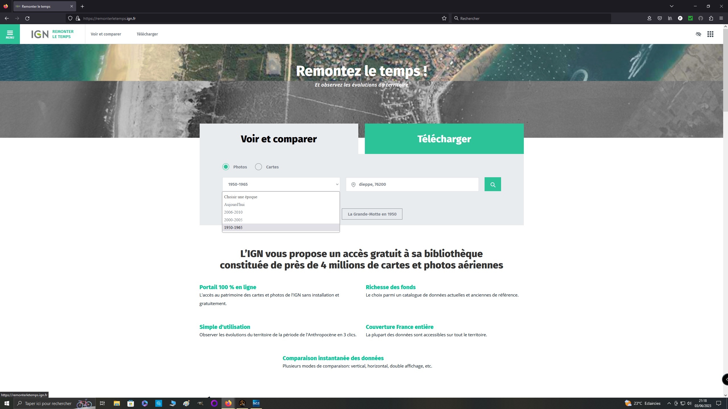Choose 2006-2010 from epoch list
728x409 pixels.
(x=233, y=212)
